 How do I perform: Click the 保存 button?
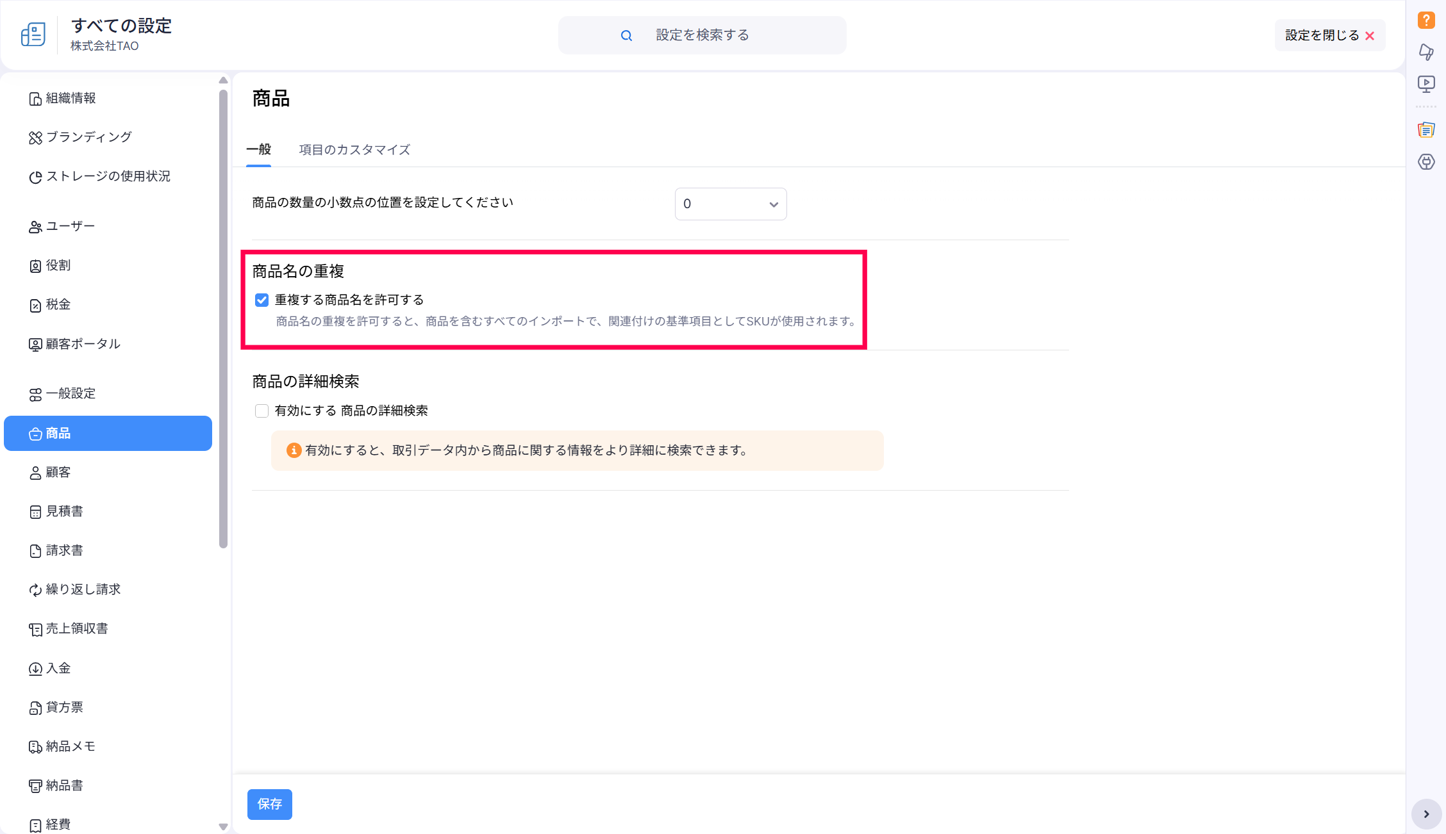tap(269, 804)
